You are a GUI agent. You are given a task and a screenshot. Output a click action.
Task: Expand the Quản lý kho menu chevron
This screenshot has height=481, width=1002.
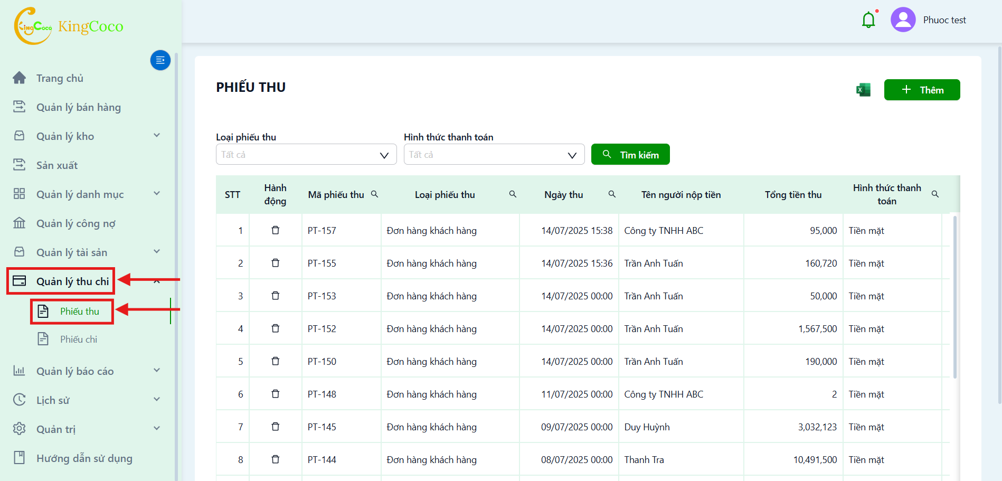tap(157, 136)
